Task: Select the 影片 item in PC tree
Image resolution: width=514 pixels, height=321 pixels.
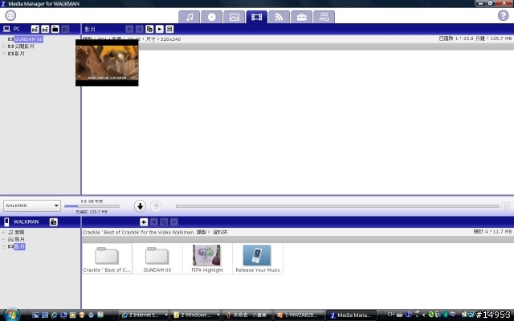Action: click(x=19, y=54)
